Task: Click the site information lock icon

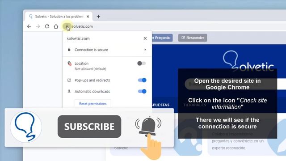Action: [x=67, y=26]
